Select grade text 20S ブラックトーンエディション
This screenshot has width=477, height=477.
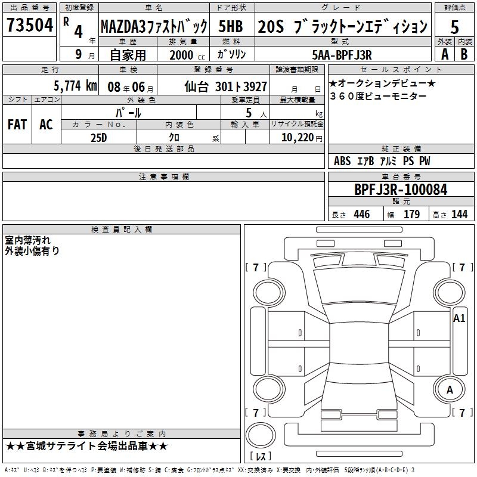pos(342,26)
